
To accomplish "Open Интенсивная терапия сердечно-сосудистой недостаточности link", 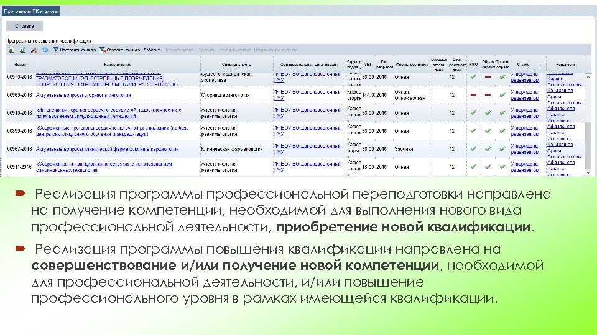I will 108,113.
